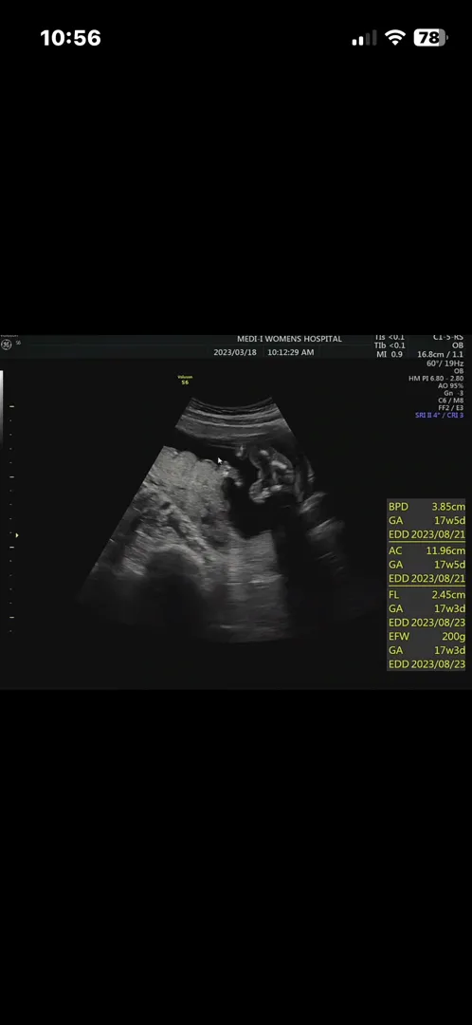Tap the MI 0.9 index readout
The height and width of the screenshot is (1025, 472).
[389, 354]
